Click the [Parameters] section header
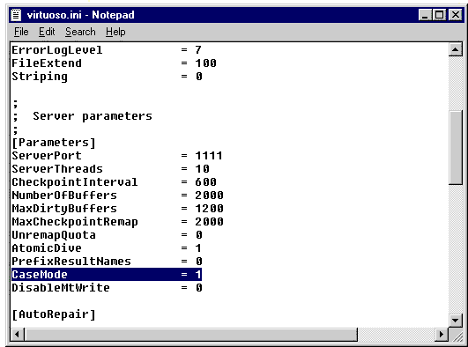The image size is (468, 347). (x=54, y=143)
